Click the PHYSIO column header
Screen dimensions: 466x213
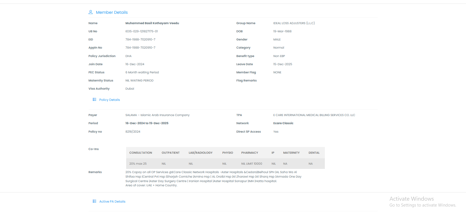(x=227, y=153)
